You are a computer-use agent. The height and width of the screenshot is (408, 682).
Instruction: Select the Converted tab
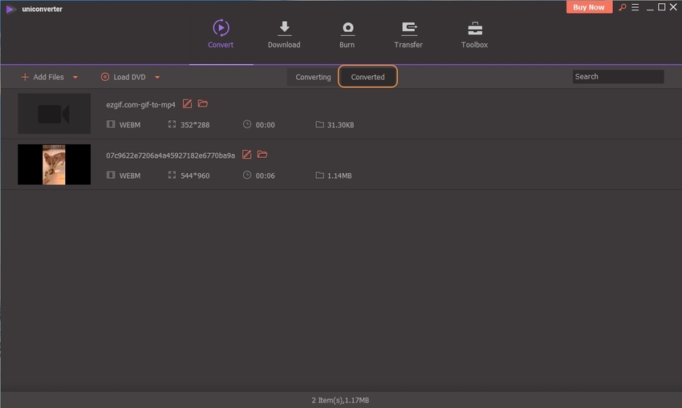click(367, 77)
